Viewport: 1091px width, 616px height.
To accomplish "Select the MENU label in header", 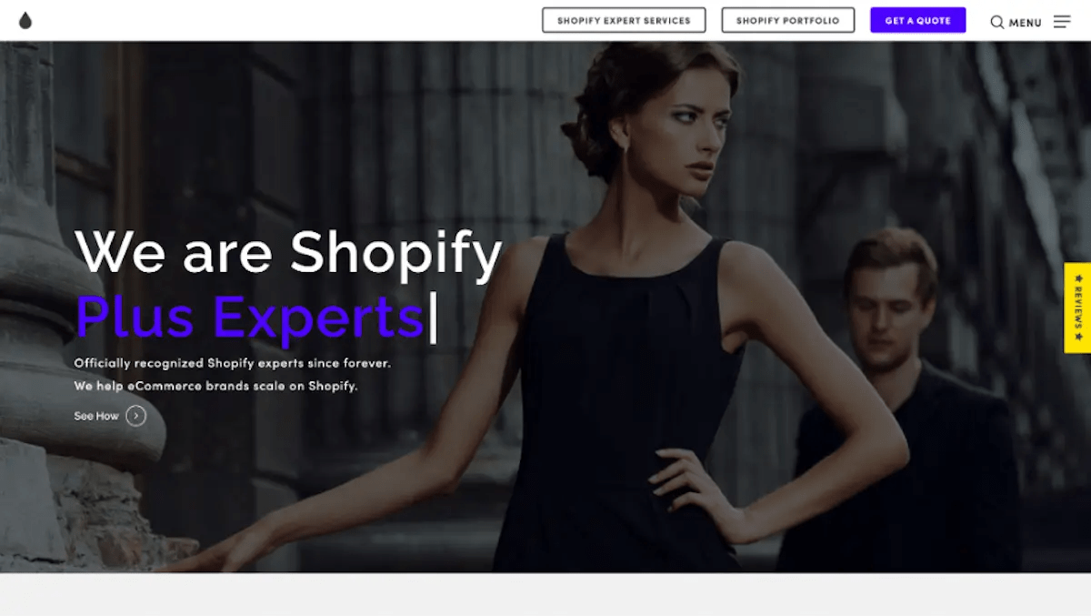I will click(x=1026, y=23).
